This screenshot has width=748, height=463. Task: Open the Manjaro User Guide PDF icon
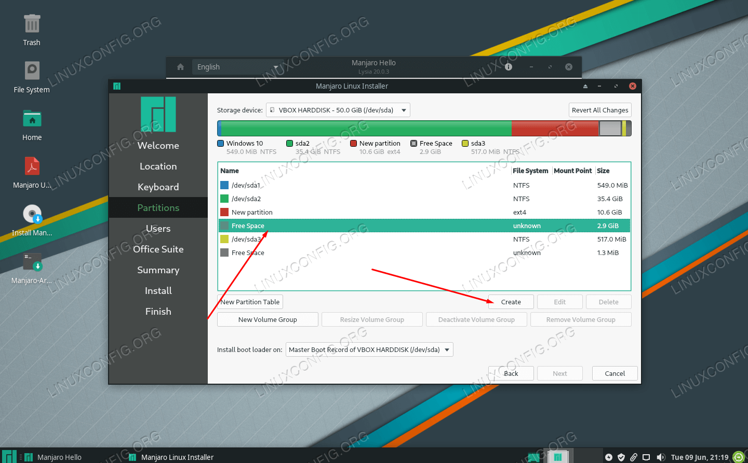click(x=32, y=166)
